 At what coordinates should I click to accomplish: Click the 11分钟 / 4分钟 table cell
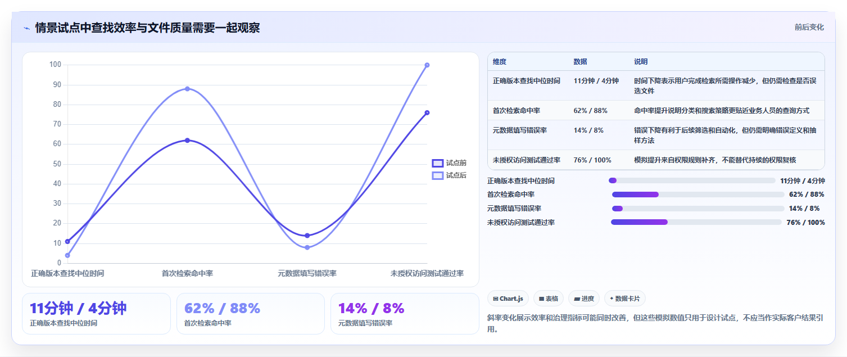click(596, 81)
